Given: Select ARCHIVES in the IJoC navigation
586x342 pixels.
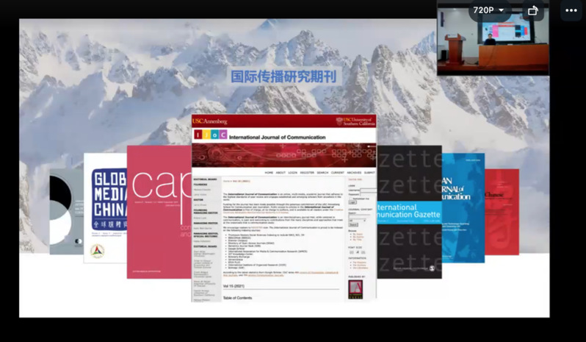Looking at the screenshot, I should pos(354,173).
